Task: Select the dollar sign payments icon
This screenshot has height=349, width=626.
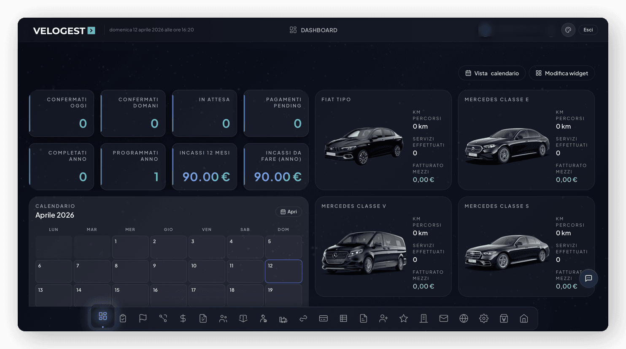Action: pyautogui.click(x=183, y=318)
